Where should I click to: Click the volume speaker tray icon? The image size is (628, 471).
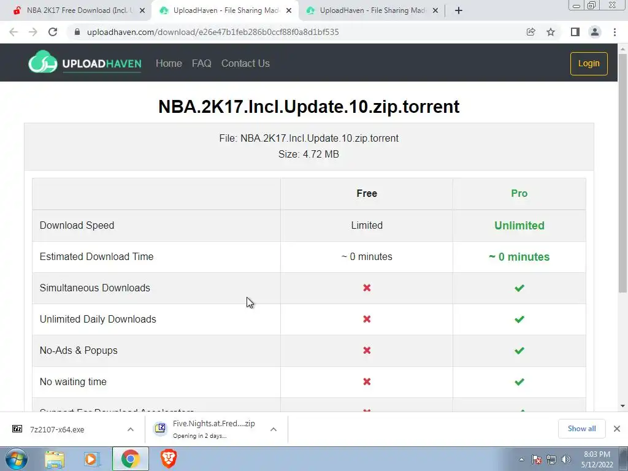(566, 459)
